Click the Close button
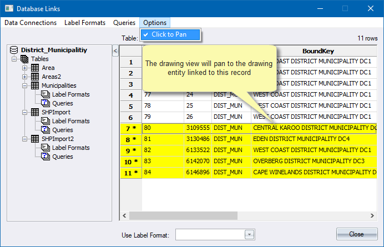 tap(356, 234)
